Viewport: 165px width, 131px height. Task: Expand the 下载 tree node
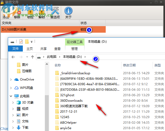13,128
